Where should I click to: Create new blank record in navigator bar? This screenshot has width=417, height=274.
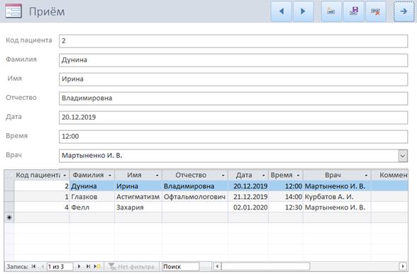coord(97,266)
